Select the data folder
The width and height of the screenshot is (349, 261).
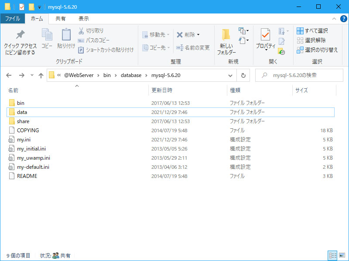[171, 112]
